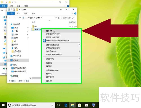Open the Mail app on taskbar

pyautogui.click(x=87, y=105)
